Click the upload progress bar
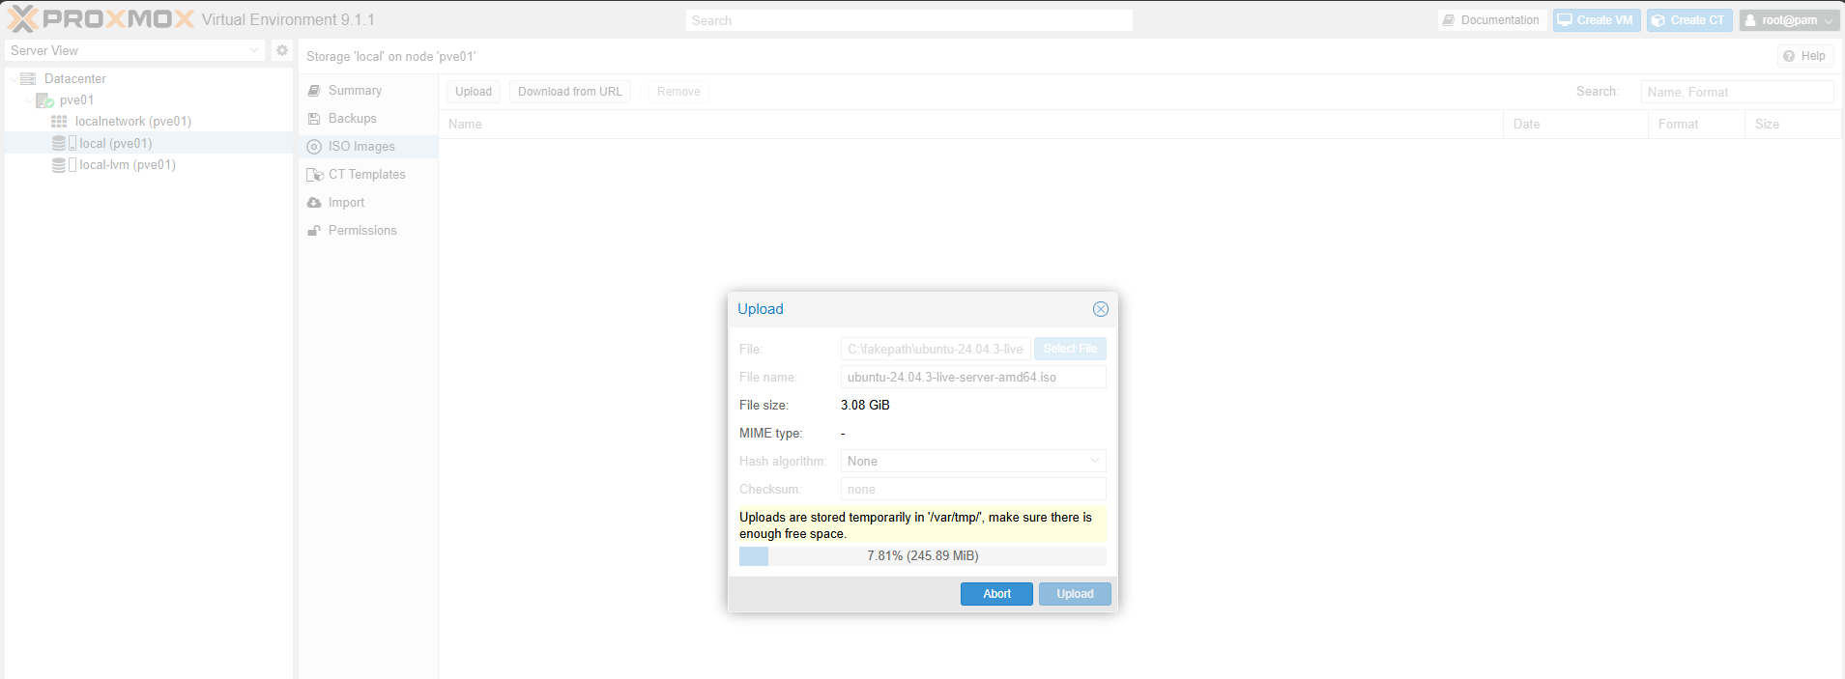1845x679 pixels. pos(922,556)
